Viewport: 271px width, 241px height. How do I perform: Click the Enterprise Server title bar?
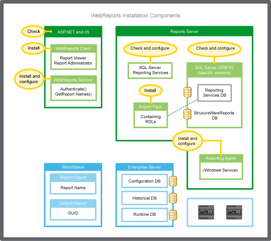click(x=145, y=167)
